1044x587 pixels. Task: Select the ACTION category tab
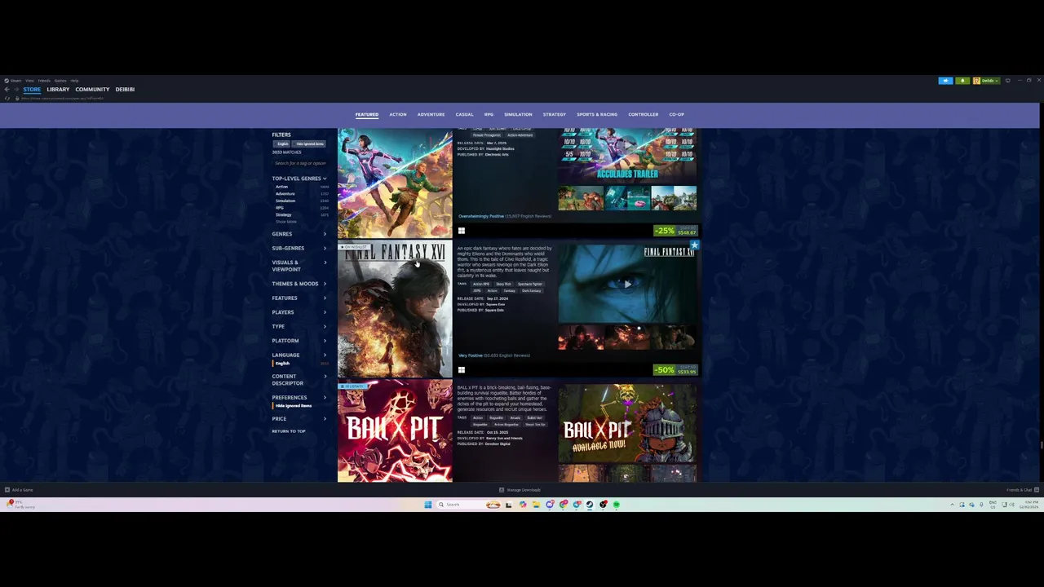click(x=397, y=114)
